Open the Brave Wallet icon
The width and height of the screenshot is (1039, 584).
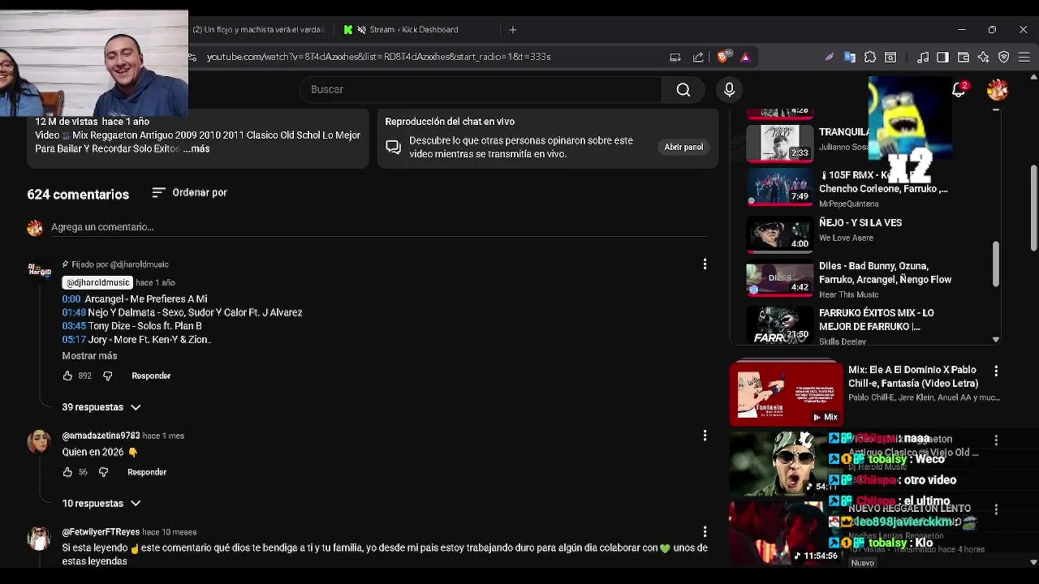[x=964, y=57]
